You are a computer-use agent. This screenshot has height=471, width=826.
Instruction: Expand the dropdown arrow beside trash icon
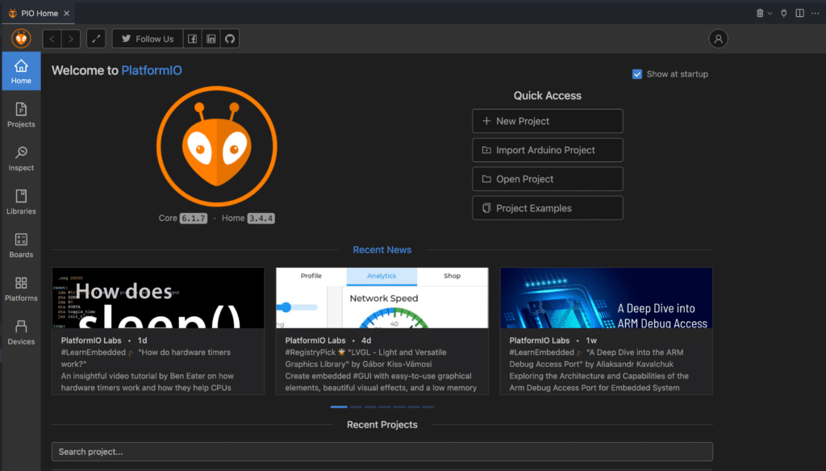770,13
